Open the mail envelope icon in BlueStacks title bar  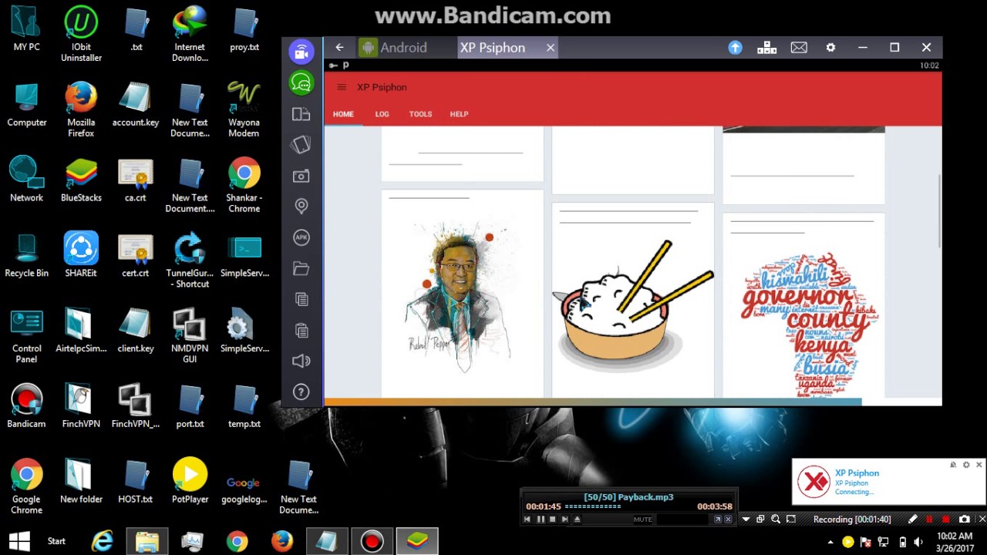[799, 48]
